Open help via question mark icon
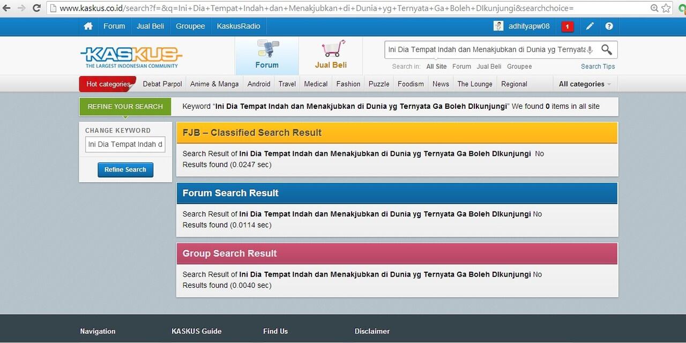 (x=609, y=26)
